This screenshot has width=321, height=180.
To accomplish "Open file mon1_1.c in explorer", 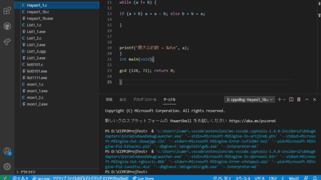I will click(x=57, y=84).
